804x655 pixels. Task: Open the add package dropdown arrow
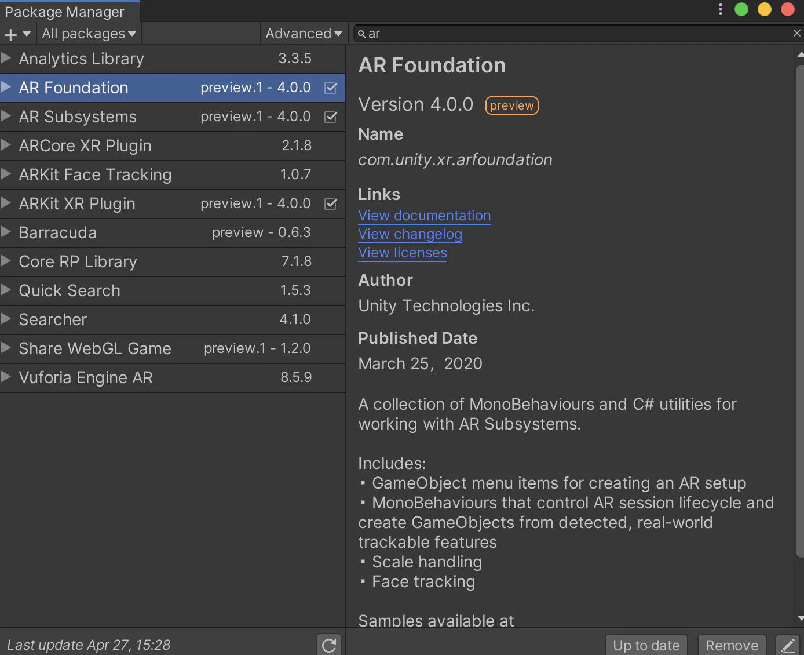(x=27, y=34)
